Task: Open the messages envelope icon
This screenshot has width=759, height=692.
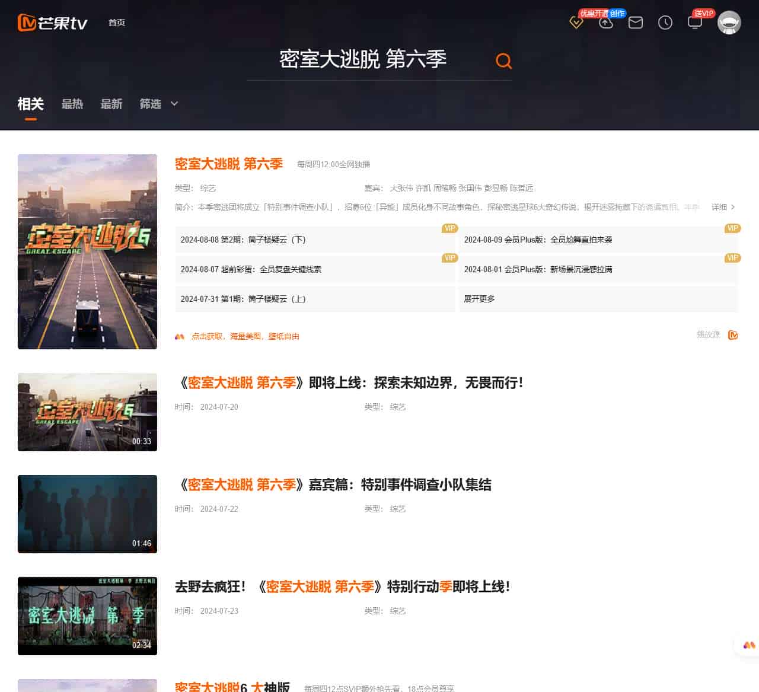Action: point(635,23)
